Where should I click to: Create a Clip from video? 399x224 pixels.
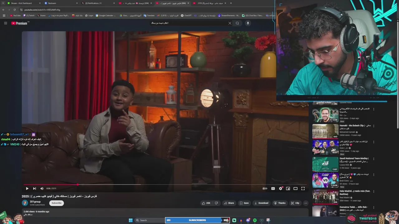click(295, 203)
